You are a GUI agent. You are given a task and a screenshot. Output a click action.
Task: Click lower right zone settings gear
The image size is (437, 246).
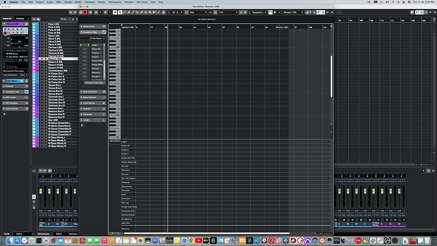433,171
